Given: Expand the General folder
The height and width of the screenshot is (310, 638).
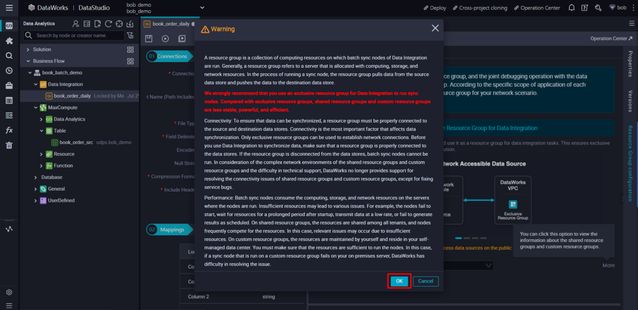Looking at the screenshot, I should tap(36, 189).
